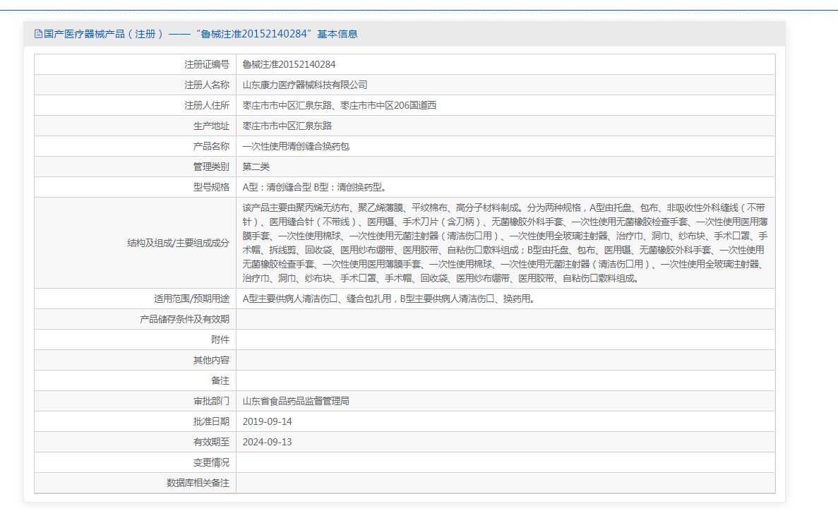This screenshot has height=511, width=838.
Task: Click registration number value 鲁械注准20152140284 in table
Action: pyautogui.click(x=289, y=64)
